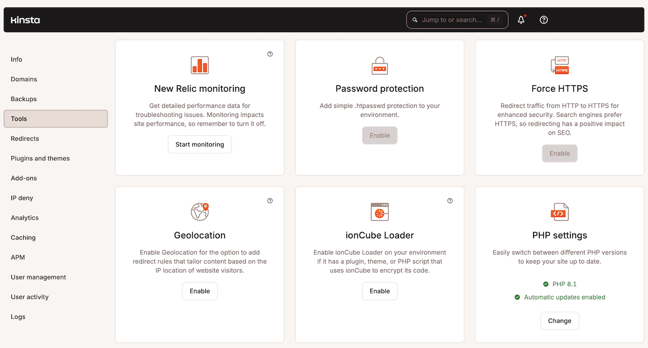Click the Redirect traffic from HTTP description

click(x=559, y=119)
